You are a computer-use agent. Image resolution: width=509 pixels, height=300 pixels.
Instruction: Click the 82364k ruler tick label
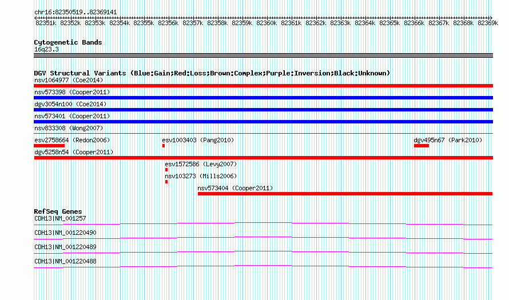point(365,23)
